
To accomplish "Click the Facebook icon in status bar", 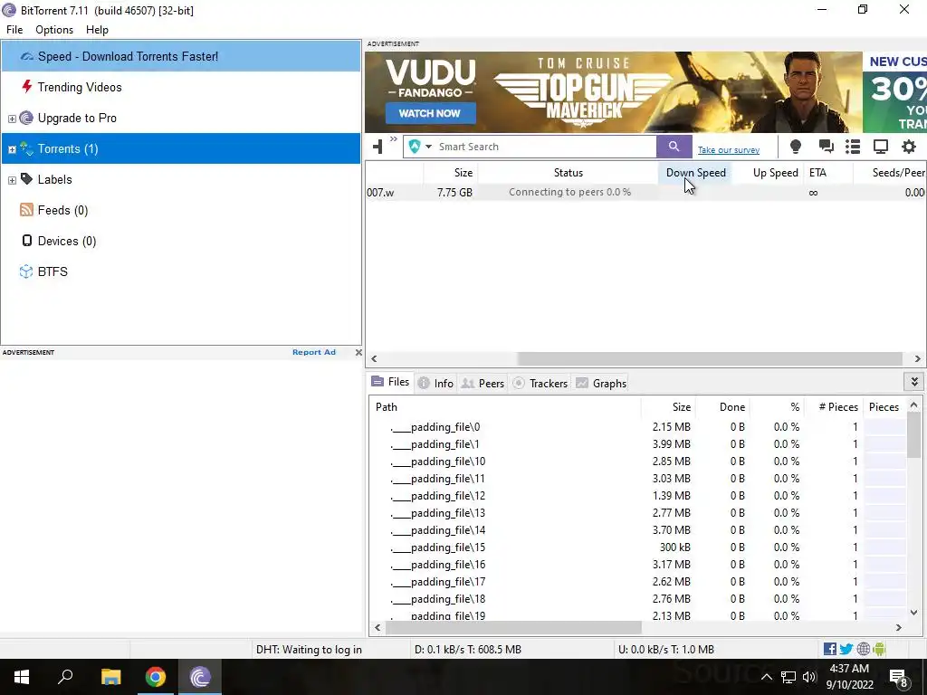I will 830,649.
